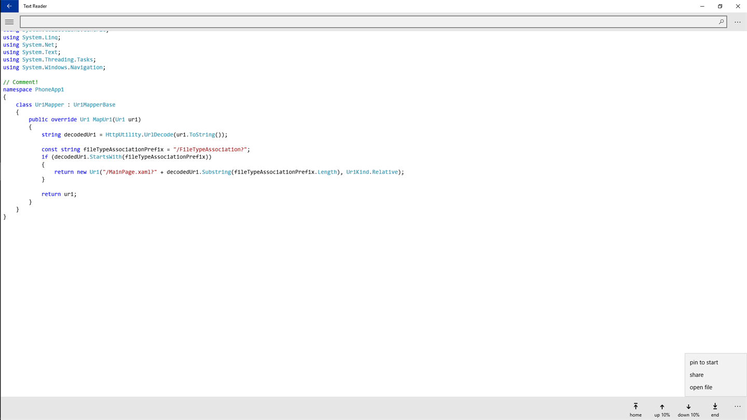Click the '// Comment!' line
Viewport: 747px width, 420px height.
21,82
